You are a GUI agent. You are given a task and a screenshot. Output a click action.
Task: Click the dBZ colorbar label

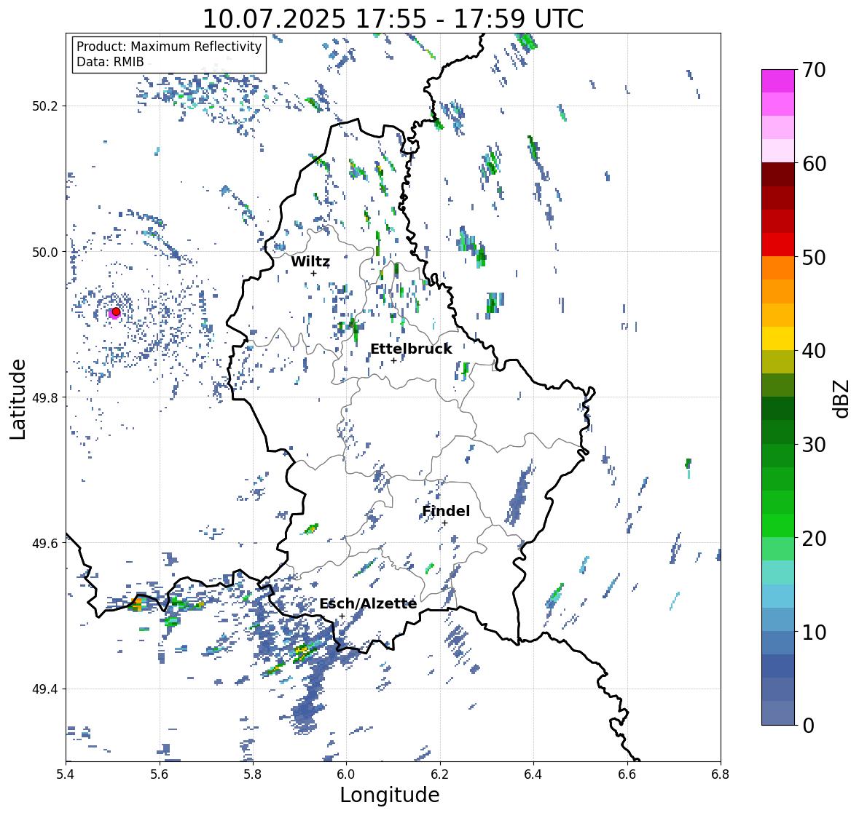(842, 398)
